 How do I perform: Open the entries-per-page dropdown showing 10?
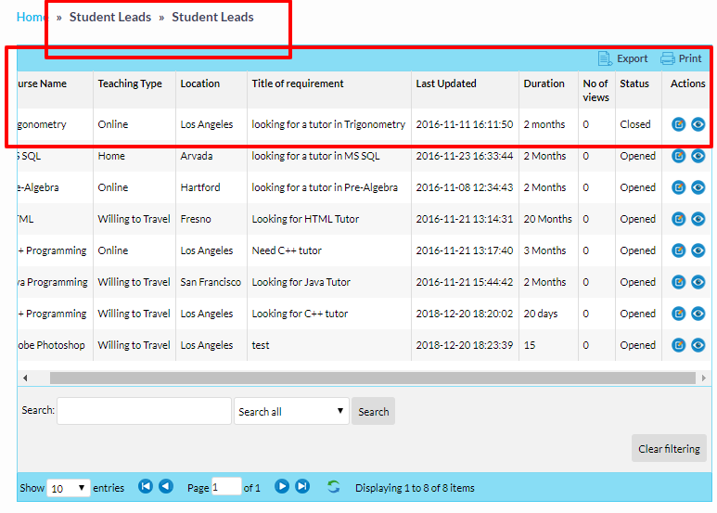[x=69, y=488]
